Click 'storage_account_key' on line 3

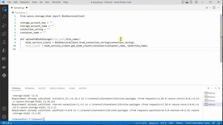(33, 23)
